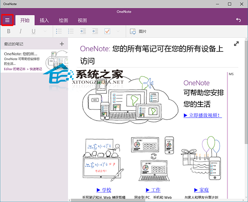This screenshot has height=202, width=248.
Task: Minimize the OneNote window
Action: pos(218,4)
